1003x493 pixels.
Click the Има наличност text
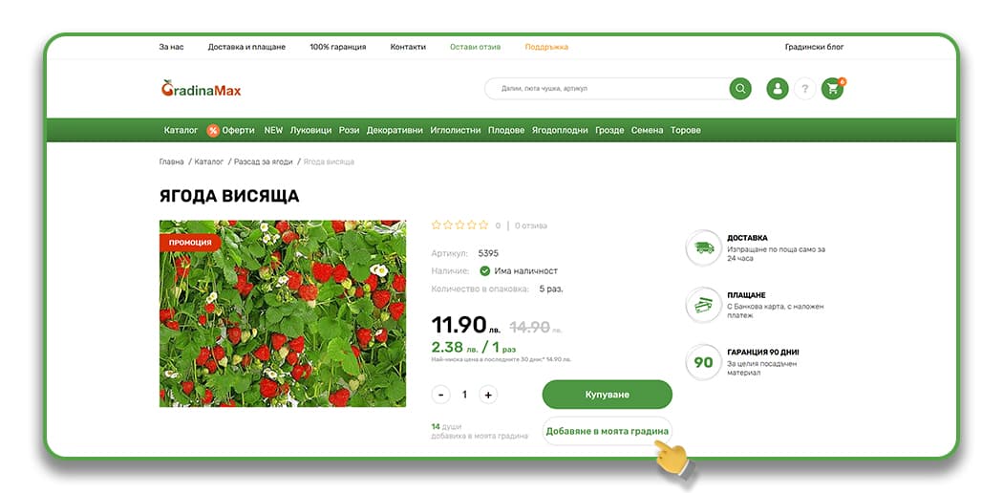pos(525,271)
